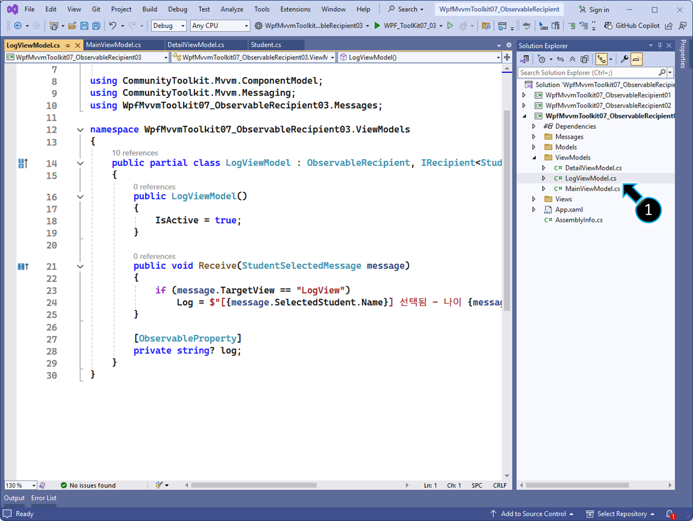Screen dimensions: 693x521
Task: Click the editor horizontal scrollbar thumb
Action: [x=254, y=485]
